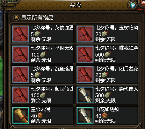Select red scroll icon for 英俊潇洒

pyautogui.click(x=21, y=34)
